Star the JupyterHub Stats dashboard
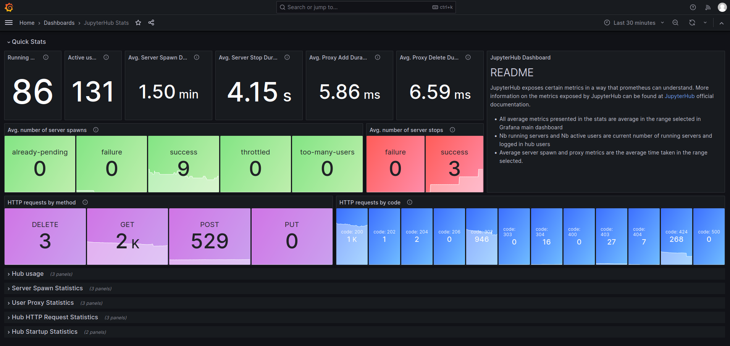 [x=138, y=23]
